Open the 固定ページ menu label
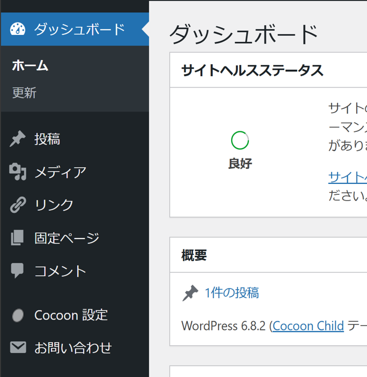The image size is (367, 377). [67, 238]
